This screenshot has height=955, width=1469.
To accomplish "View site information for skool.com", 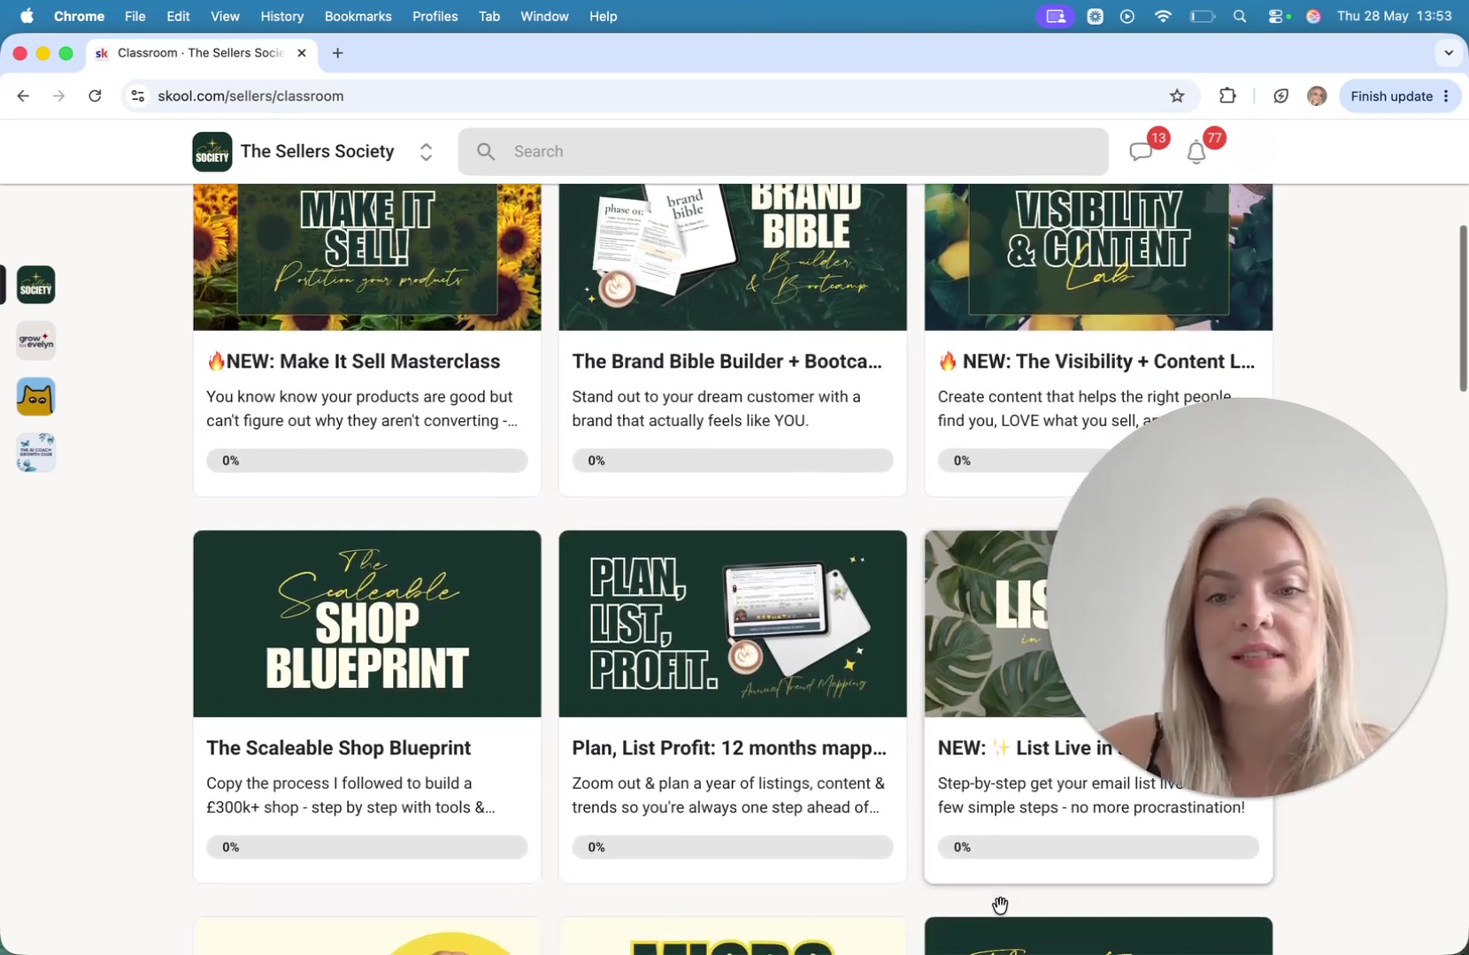I will (137, 95).
